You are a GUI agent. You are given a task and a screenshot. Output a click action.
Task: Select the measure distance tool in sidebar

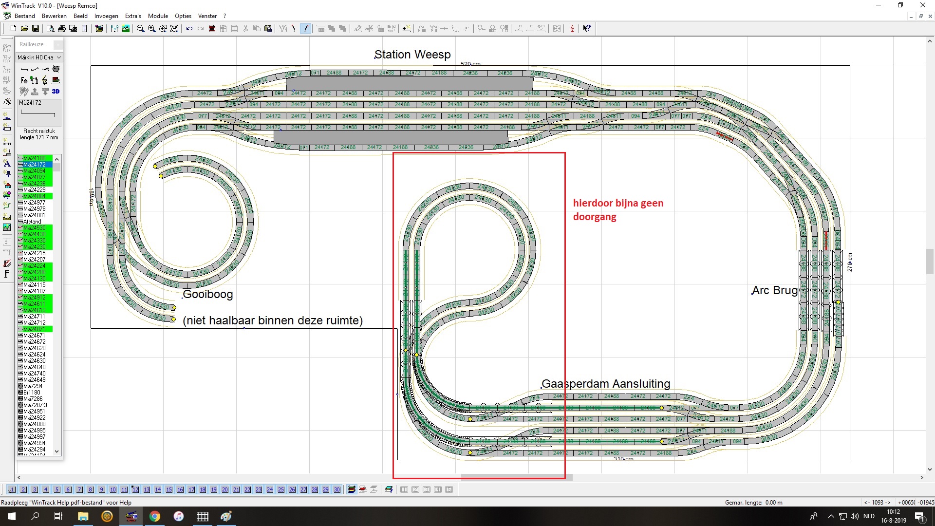tap(7, 142)
